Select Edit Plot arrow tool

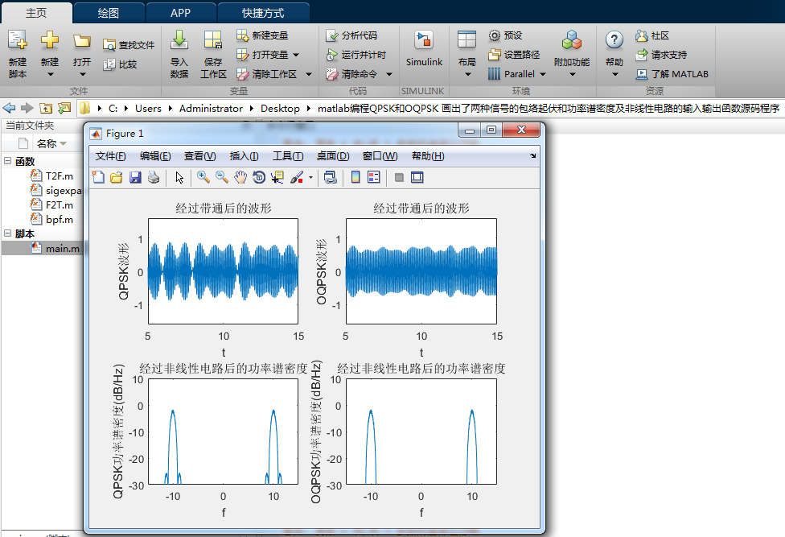[179, 177]
